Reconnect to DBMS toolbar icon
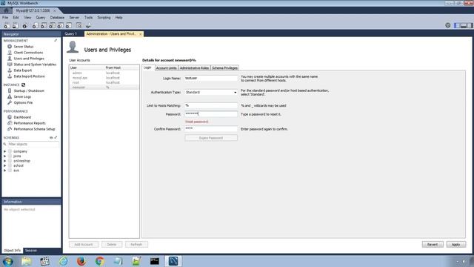This screenshot has height=267, width=474. coord(88,26)
